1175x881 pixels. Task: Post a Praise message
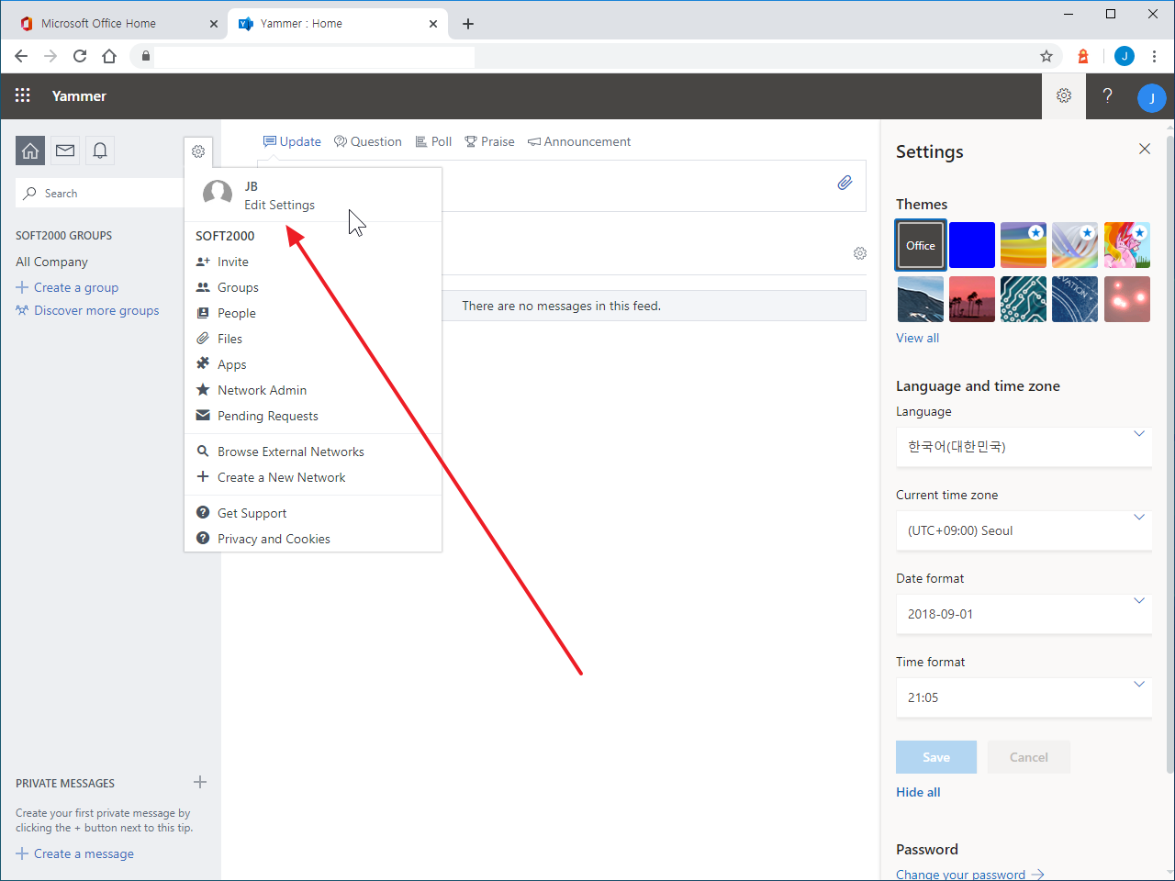pyautogui.click(x=489, y=140)
